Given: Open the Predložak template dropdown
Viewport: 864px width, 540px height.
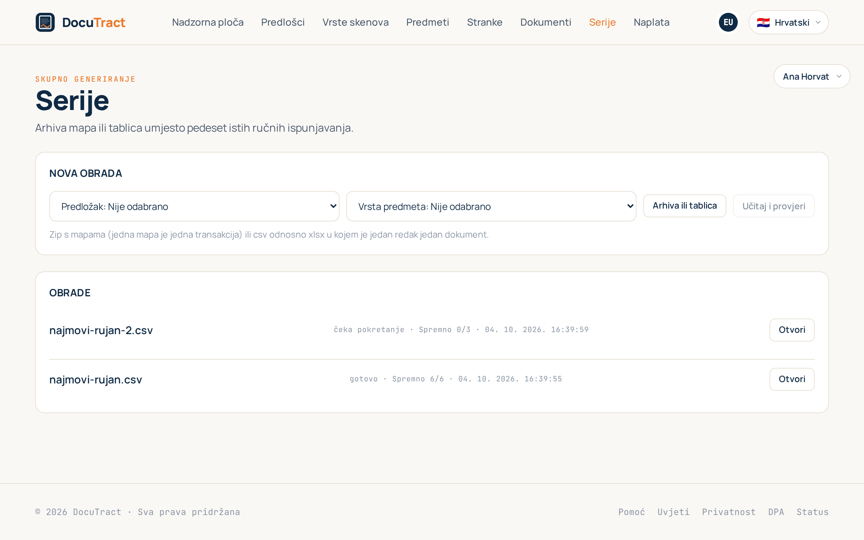Looking at the screenshot, I should point(194,206).
